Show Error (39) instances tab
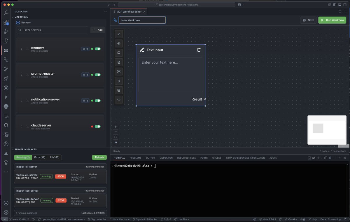Image resolution: width=350 pixels, height=222 pixels. coord(40,158)
